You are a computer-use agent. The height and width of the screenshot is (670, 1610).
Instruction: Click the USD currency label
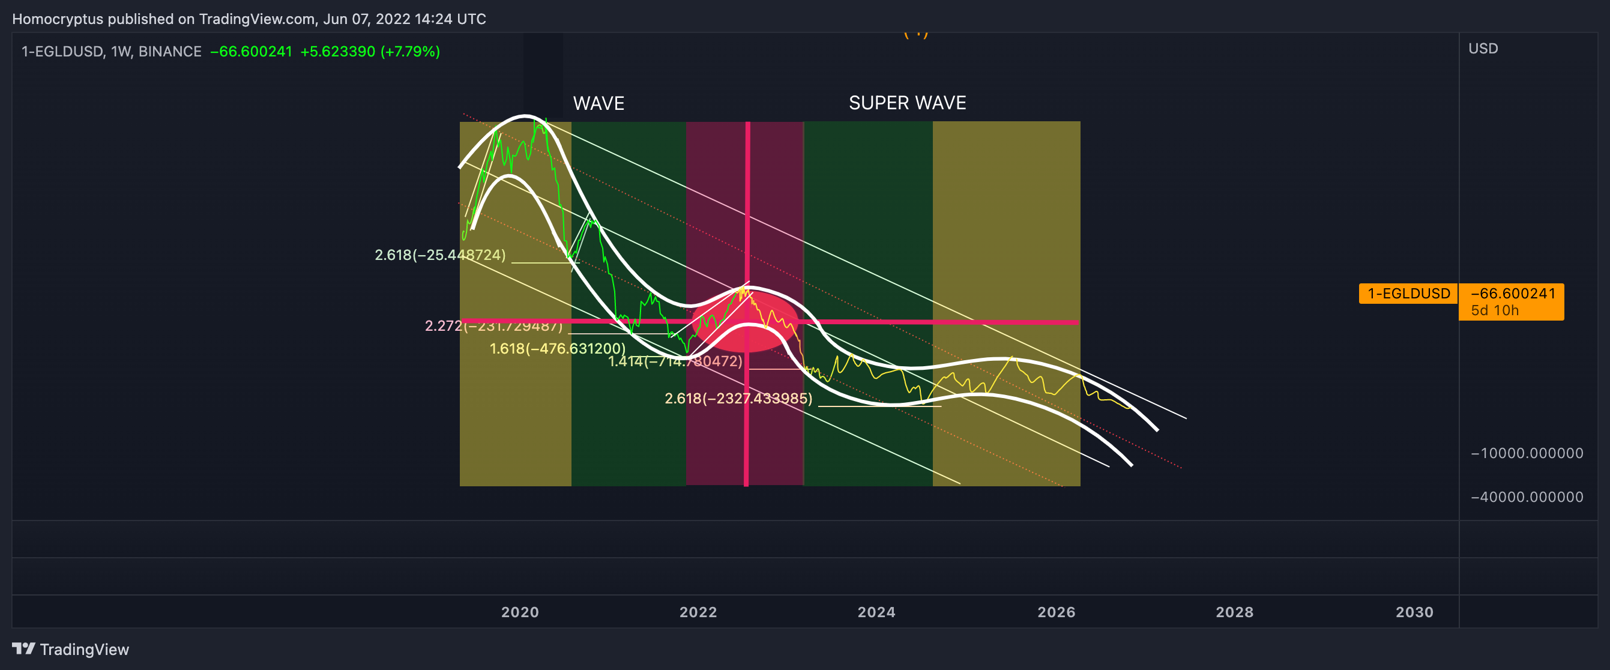1483,48
